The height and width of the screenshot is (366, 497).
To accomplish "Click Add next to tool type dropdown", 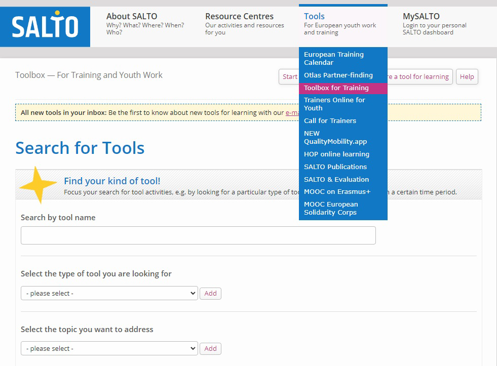I will tap(210, 294).
